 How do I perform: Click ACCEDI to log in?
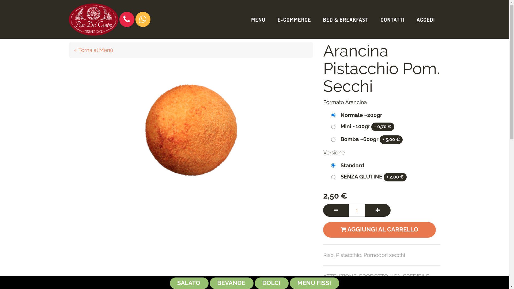[x=425, y=20]
